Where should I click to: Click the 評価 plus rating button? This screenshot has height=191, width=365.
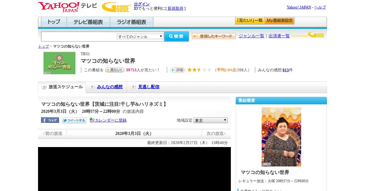tap(177, 70)
